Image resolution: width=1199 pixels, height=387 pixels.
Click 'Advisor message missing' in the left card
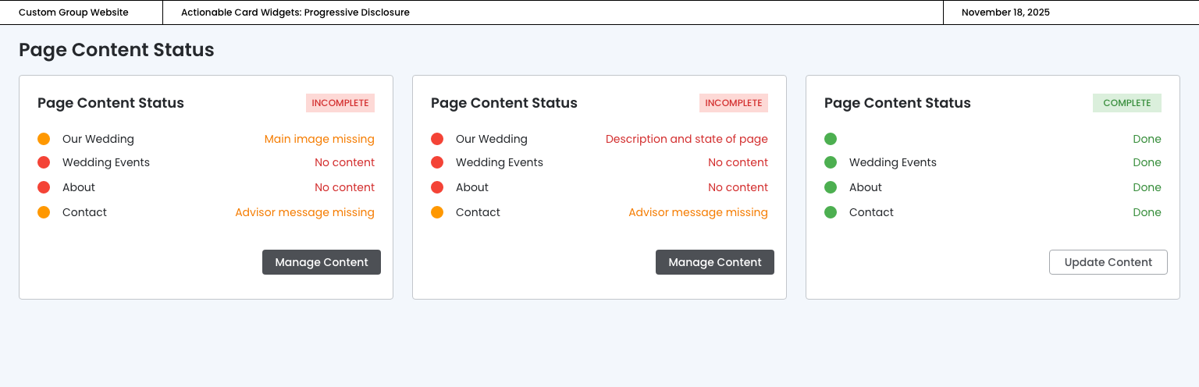(x=304, y=212)
